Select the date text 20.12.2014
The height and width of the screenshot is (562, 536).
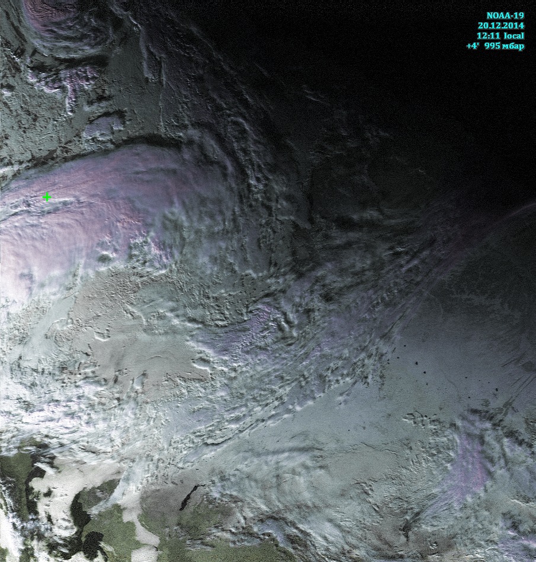click(x=500, y=25)
